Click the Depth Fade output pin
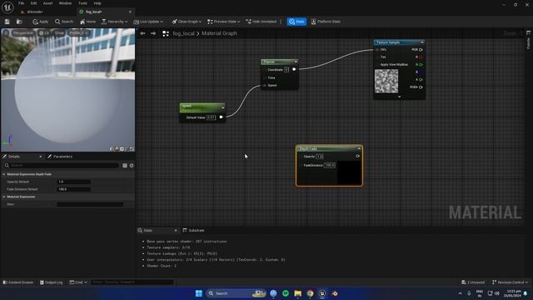533x300 pixels. point(357,156)
